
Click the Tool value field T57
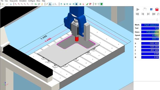(x=150, y=28)
